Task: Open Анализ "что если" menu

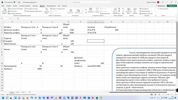Action: pyautogui.click(x=129, y=11)
